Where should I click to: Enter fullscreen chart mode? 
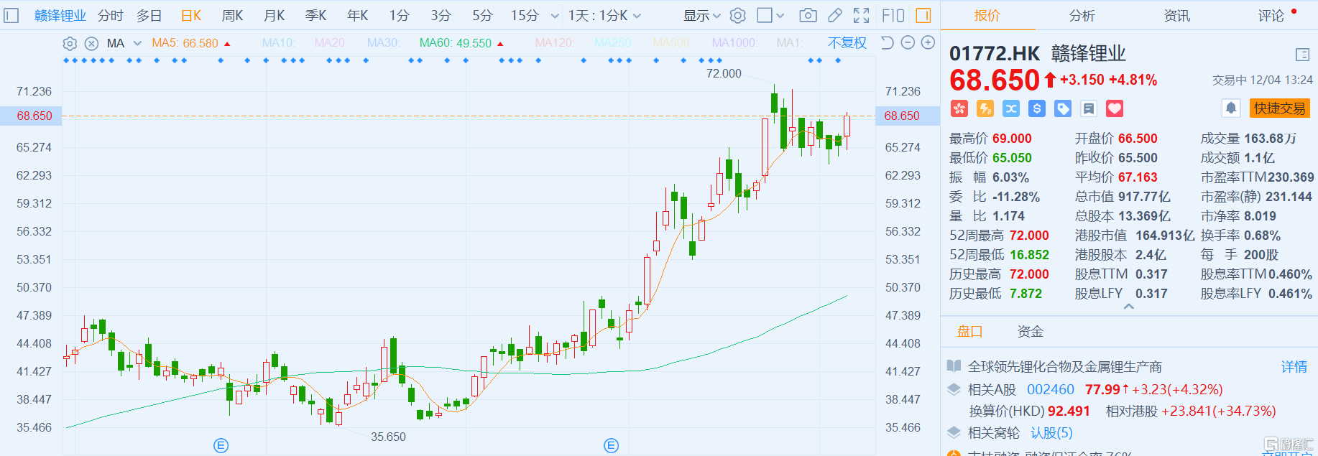(861, 15)
